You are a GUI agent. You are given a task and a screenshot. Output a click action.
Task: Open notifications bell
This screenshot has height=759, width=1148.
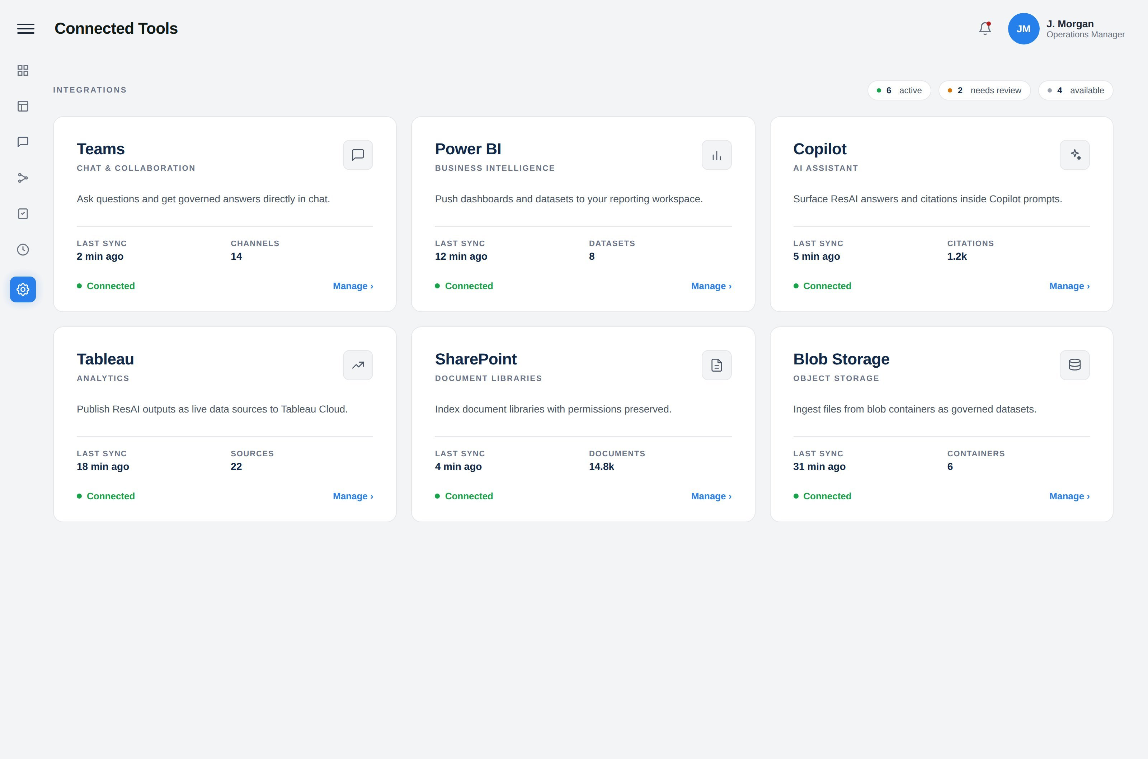[x=985, y=29]
